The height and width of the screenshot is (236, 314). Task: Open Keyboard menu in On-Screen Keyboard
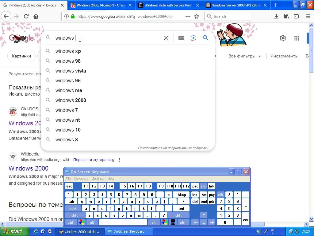81,179
